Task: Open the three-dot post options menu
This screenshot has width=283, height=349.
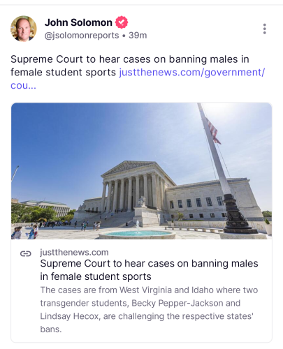Action: coord(264,29)
